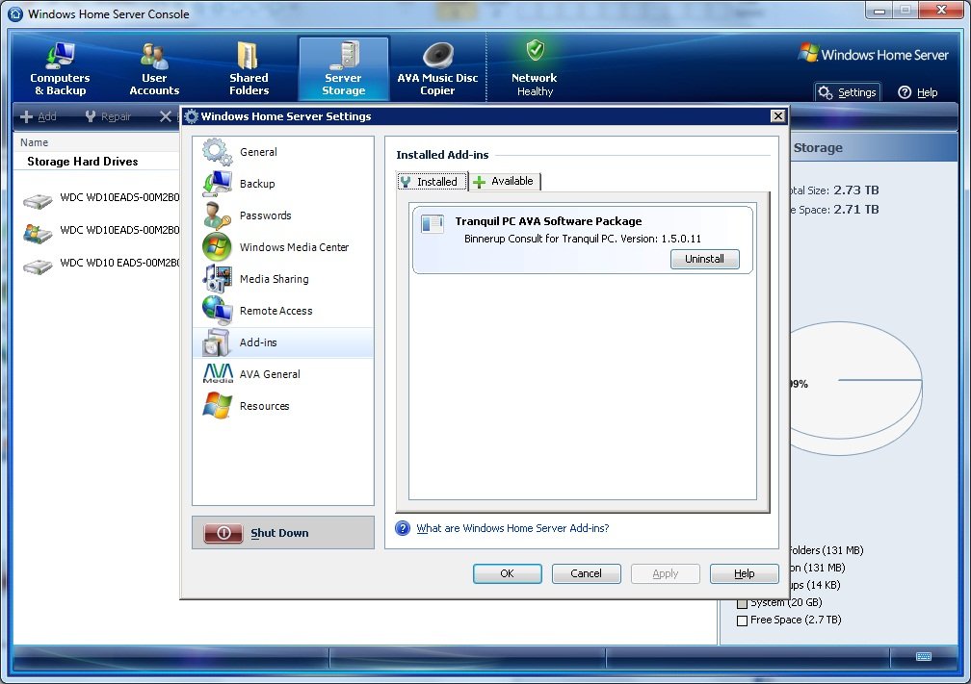Open Help in the console header
The width and height of the screenshot is (971, 684).
pos(918,92)
